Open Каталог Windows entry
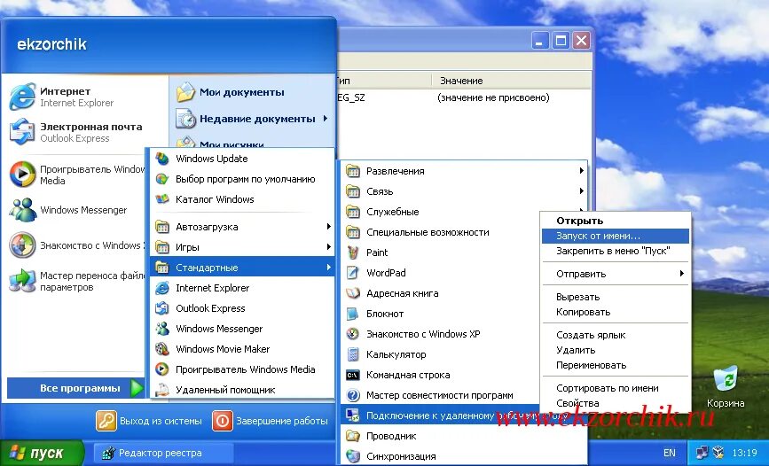The image size is (769, 466). 242,199
